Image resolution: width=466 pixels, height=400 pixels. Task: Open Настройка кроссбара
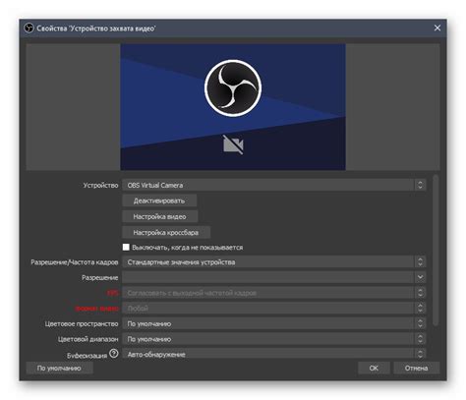[x=166, y=232]
